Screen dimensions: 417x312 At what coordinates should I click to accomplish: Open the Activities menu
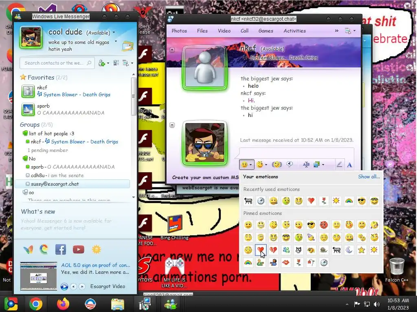[x=295, y=31]
